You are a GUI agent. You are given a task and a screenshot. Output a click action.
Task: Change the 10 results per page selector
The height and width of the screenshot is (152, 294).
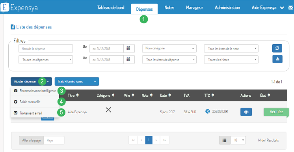(x=238, y=140)
